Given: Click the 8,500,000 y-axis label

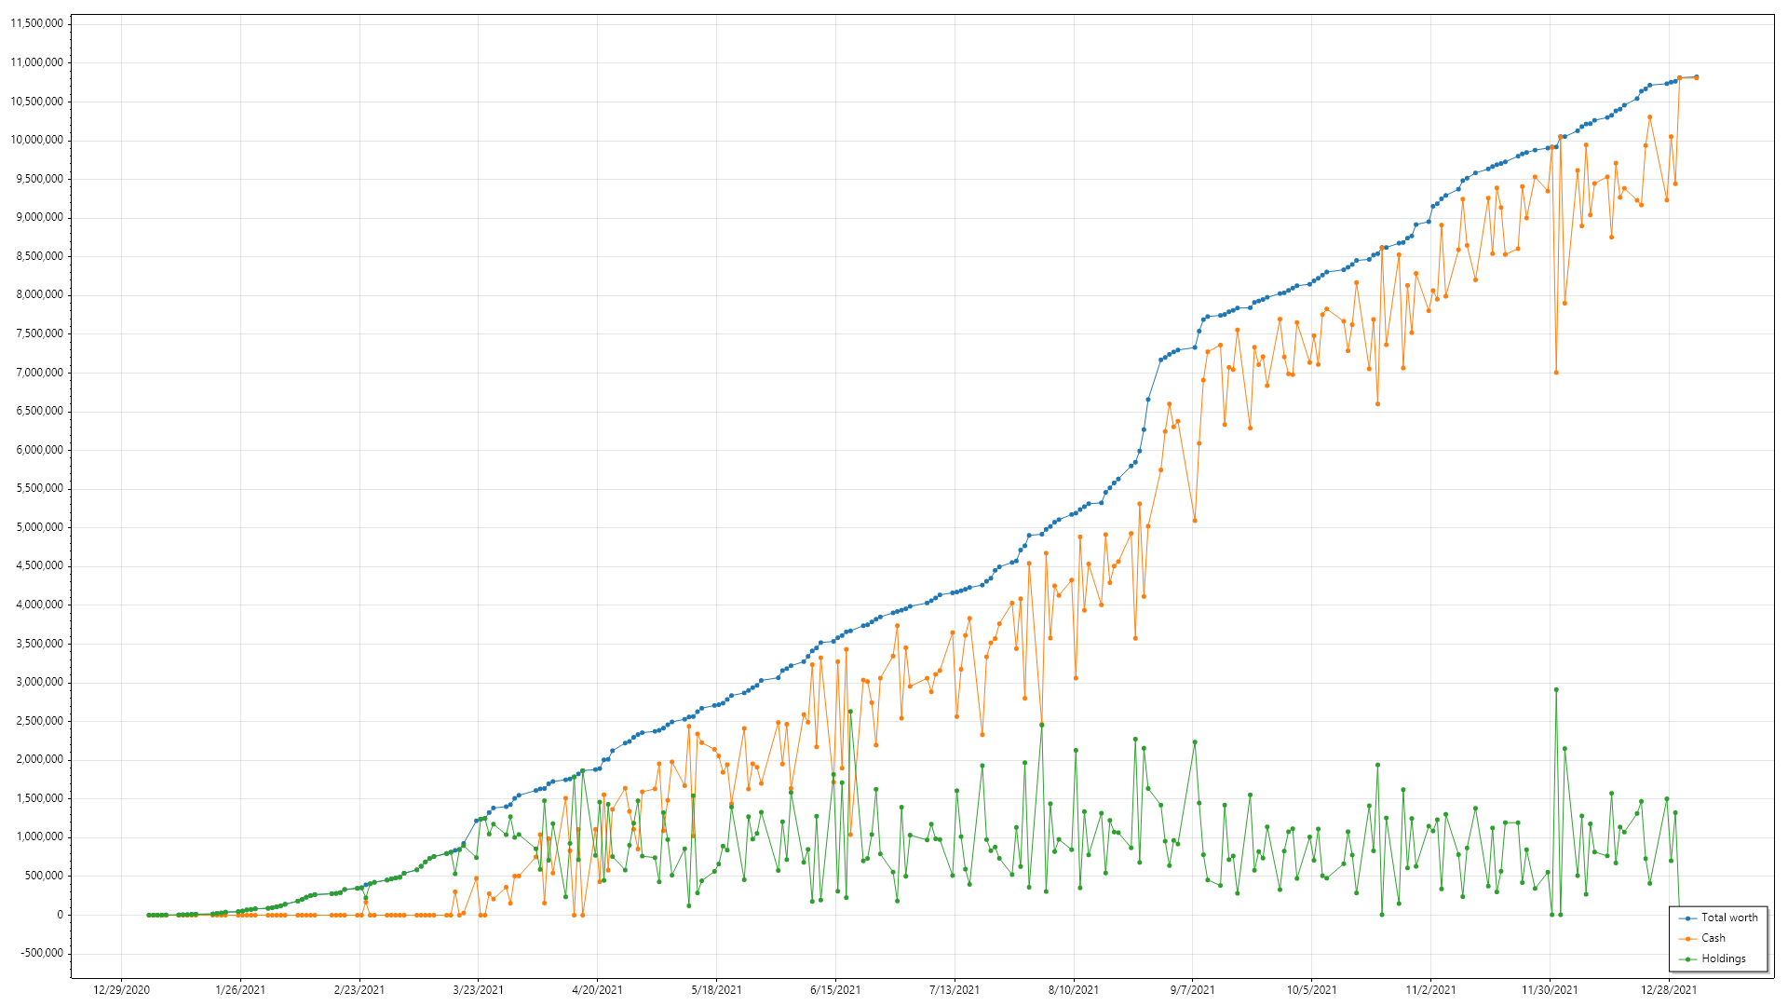Looking at the screenshot, I should tap(40, 256).
